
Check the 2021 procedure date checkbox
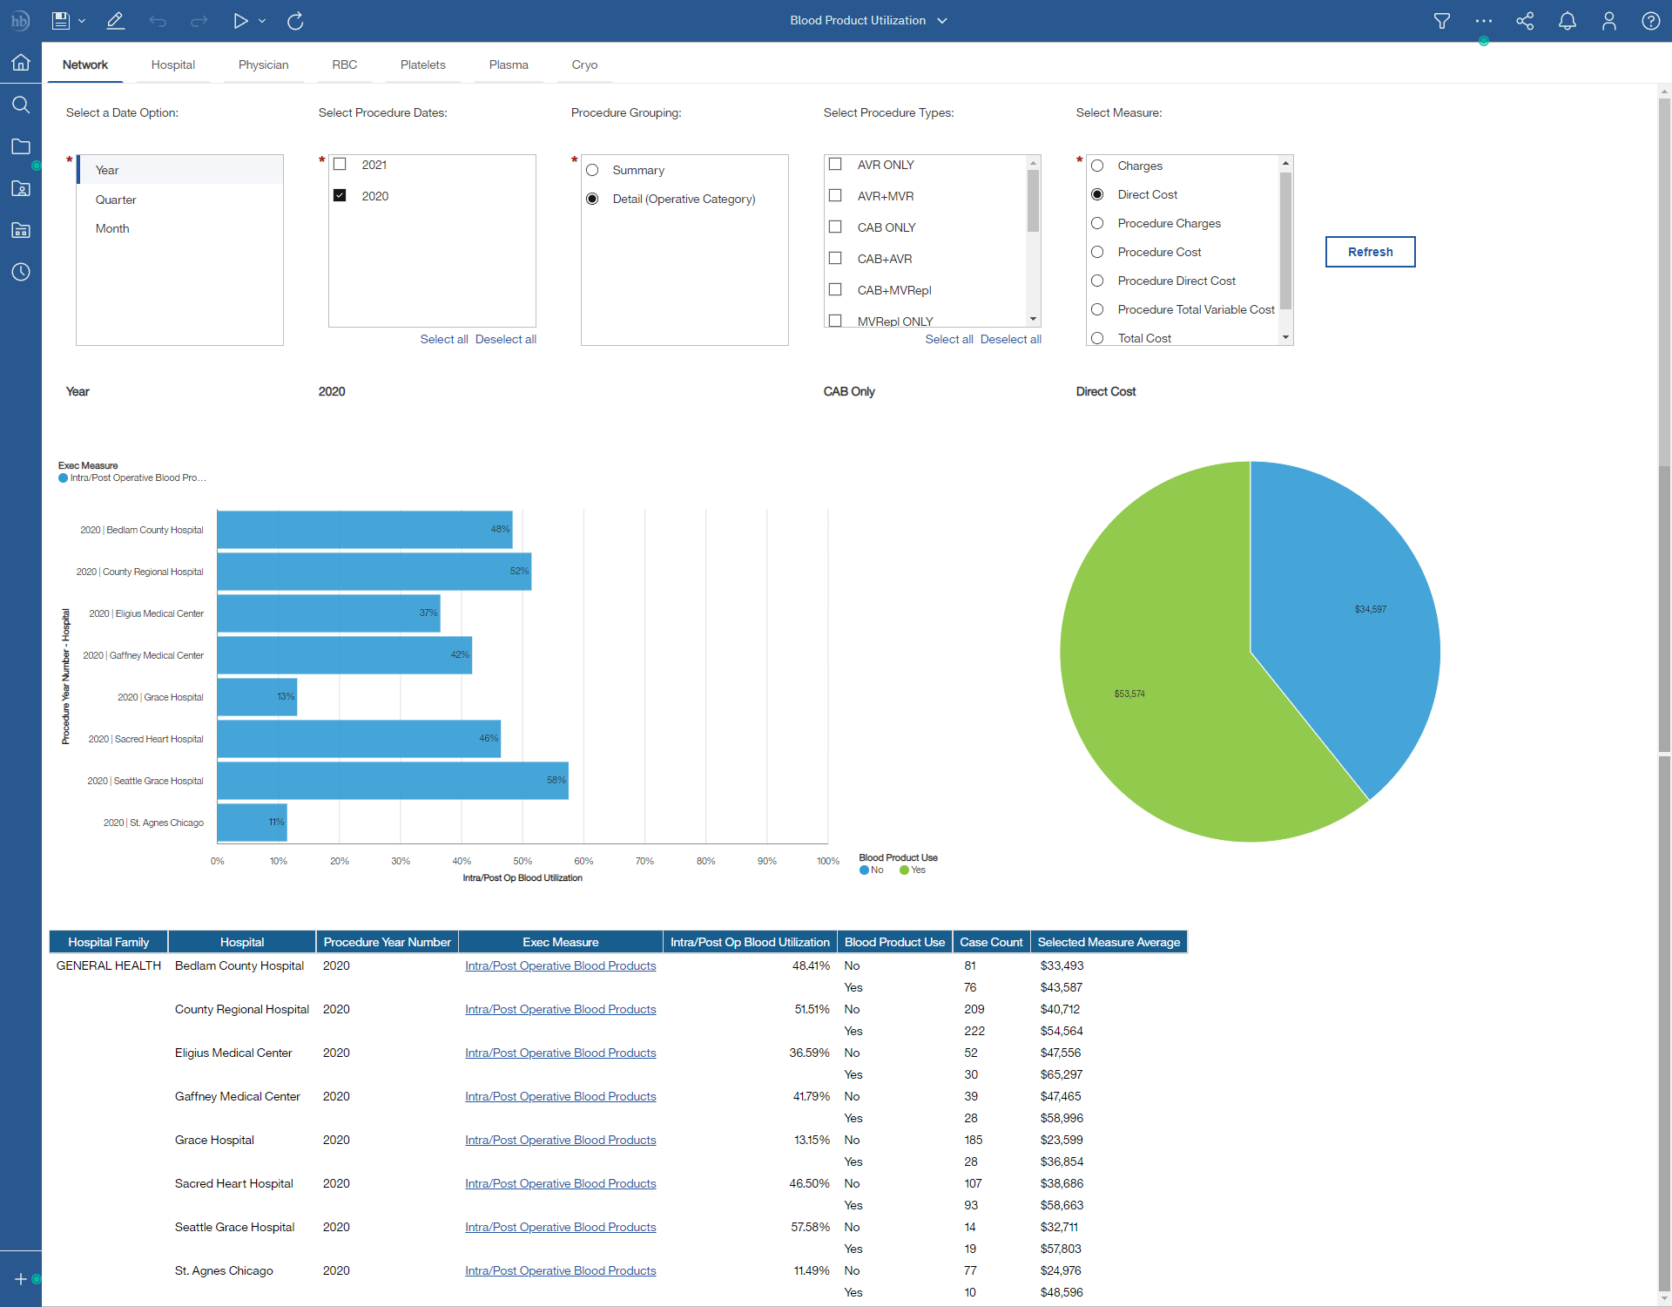coord(340,163)
